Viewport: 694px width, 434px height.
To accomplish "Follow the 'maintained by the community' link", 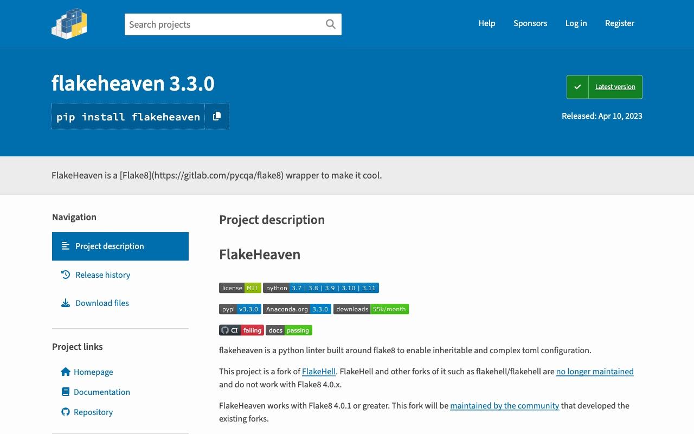I will coord(504,406).
